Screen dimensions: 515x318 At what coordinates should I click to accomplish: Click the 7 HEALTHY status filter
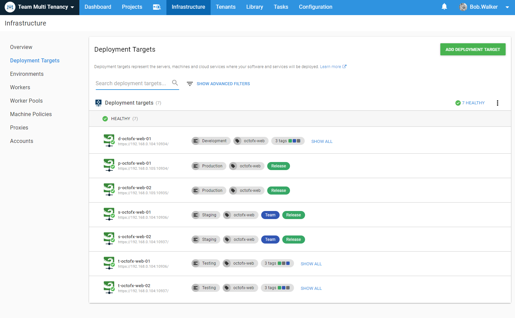[x=470, y=103]
